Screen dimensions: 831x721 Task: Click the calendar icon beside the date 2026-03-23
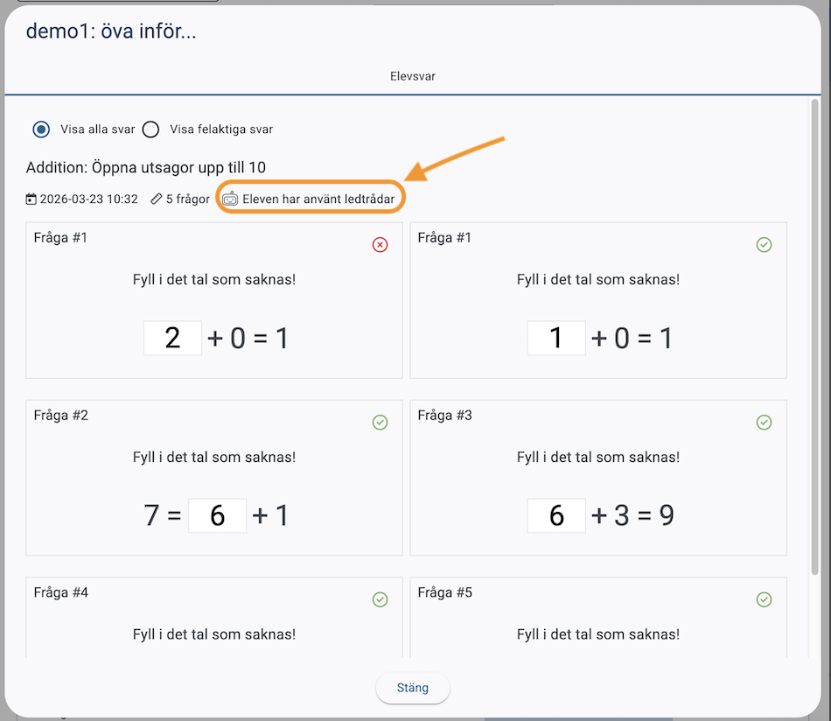point(31,199)
